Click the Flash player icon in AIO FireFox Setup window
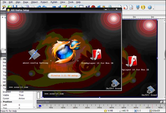 (96, 54)
